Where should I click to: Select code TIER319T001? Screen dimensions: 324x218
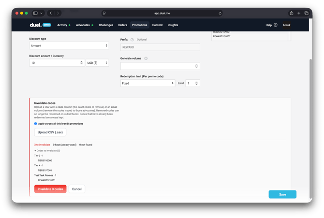(x=45, y=171)
